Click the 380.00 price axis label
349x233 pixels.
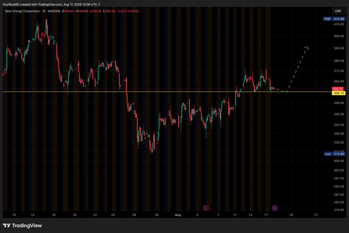click(x=339, y=61)
